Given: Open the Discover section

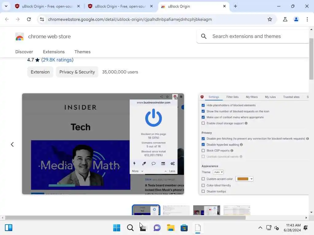Looking at the screenshot, I should click(x=24, y=52).
